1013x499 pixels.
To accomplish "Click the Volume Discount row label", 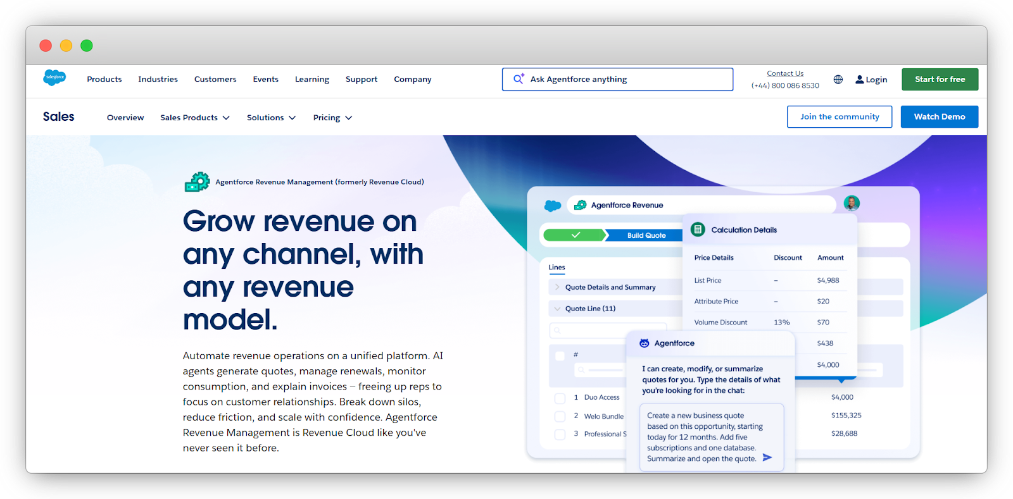I will 720,322.
